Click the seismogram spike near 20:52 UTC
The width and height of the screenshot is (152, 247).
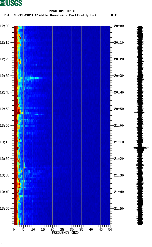click(139, 112)
